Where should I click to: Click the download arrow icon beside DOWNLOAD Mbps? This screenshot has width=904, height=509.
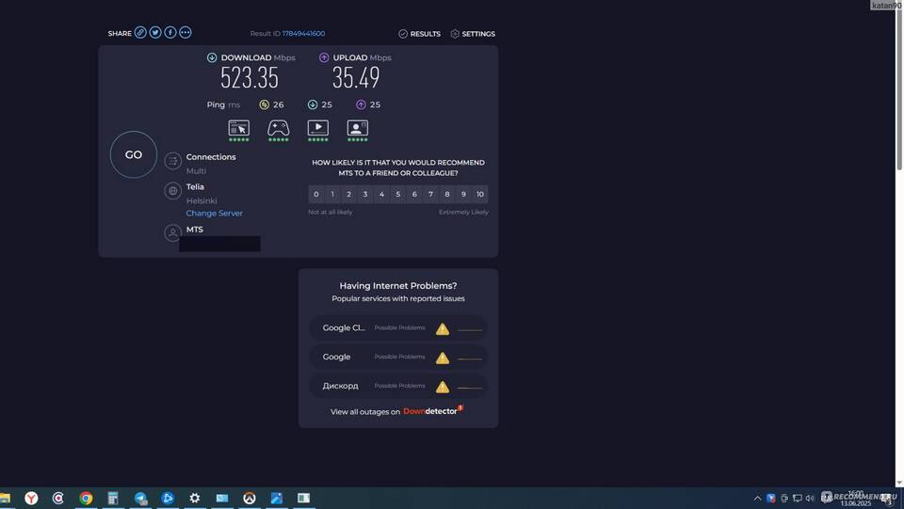click(212, 57)
